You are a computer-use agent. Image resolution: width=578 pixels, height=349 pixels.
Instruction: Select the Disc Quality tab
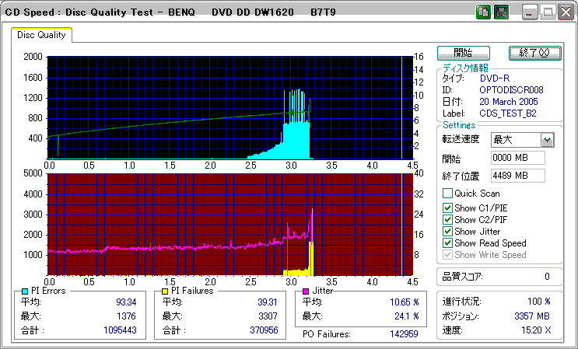pyautogui.click(x=41, y=35)
